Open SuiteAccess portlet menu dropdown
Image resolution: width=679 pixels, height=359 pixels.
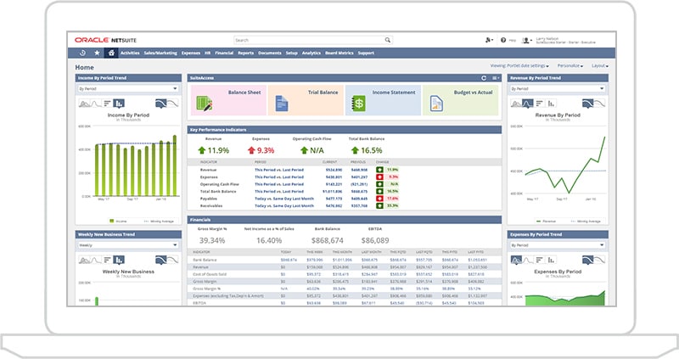(496, 78)
